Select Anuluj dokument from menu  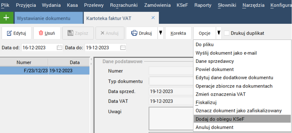tap(214, 127)
